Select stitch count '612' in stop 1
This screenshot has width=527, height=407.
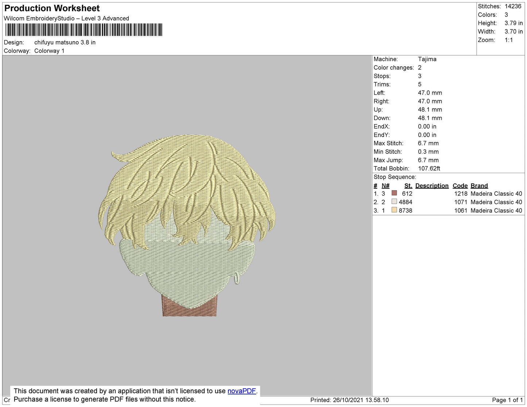tap(407, 194)
